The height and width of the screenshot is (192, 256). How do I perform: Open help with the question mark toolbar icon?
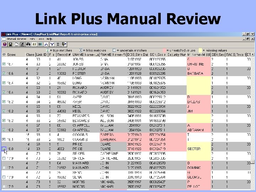click(5, 44)
